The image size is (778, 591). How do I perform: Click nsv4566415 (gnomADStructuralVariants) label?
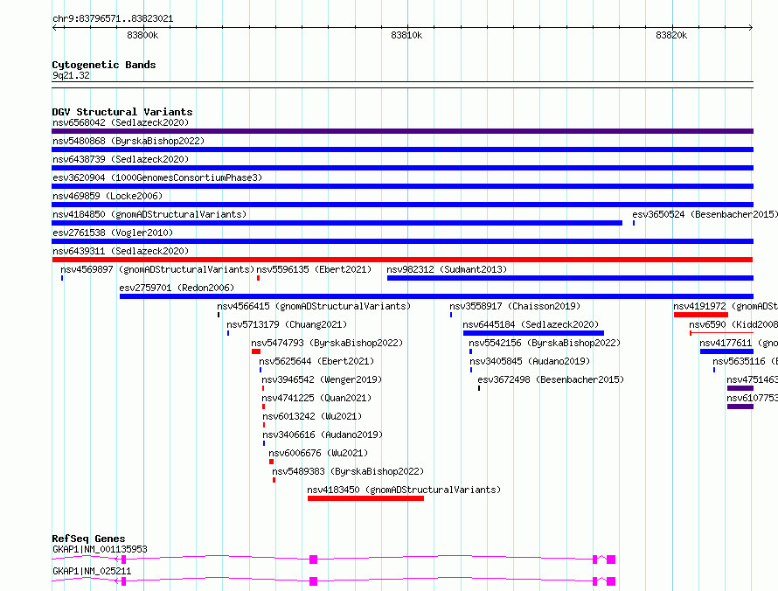pyautogui.click(x=314, y=306)
